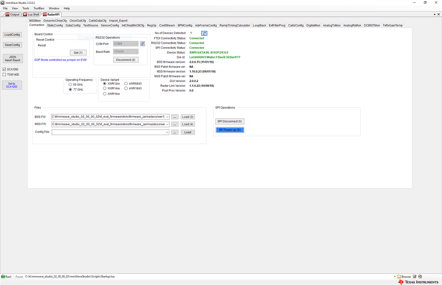
Task: Open the TxRxGainTemp tab
Action: pos(393,25)
